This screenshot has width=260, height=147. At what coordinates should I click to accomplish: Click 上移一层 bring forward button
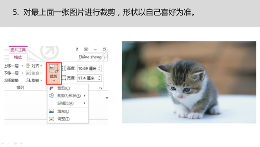pos(11,66)
